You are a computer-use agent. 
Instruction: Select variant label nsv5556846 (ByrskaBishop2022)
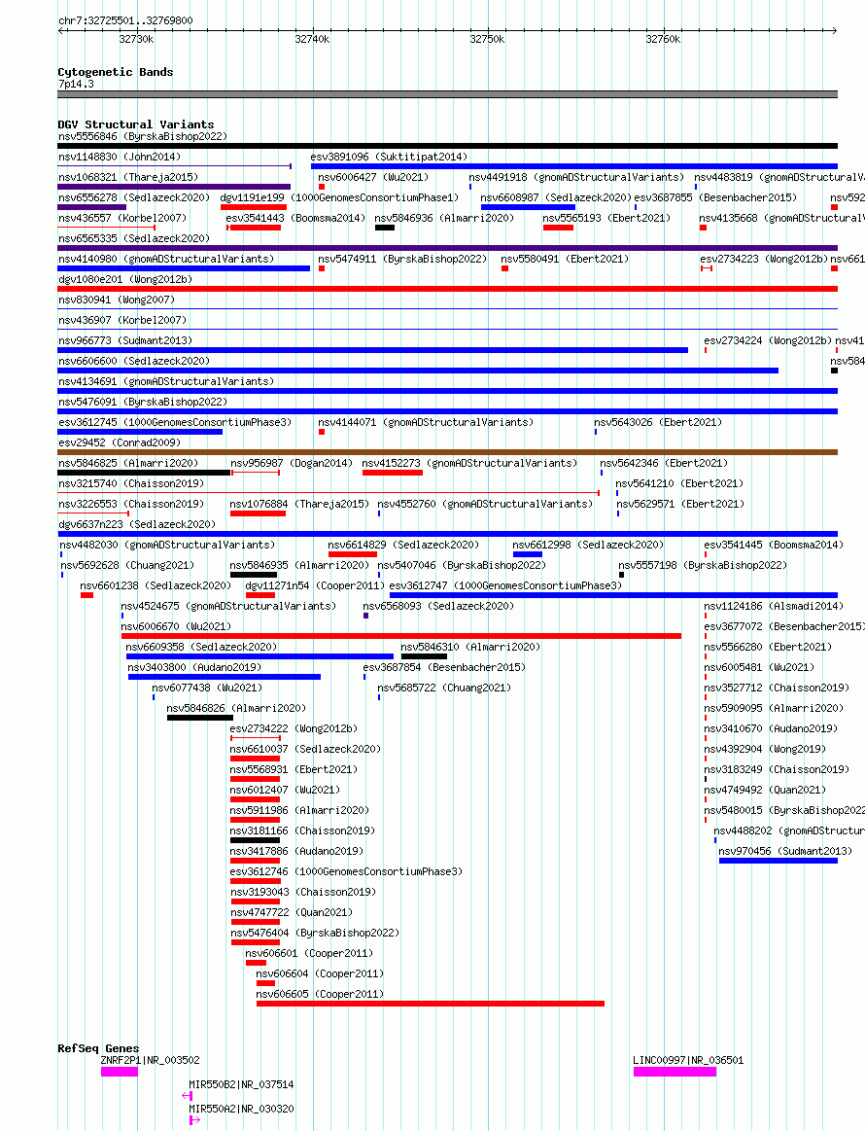point(143,136)
